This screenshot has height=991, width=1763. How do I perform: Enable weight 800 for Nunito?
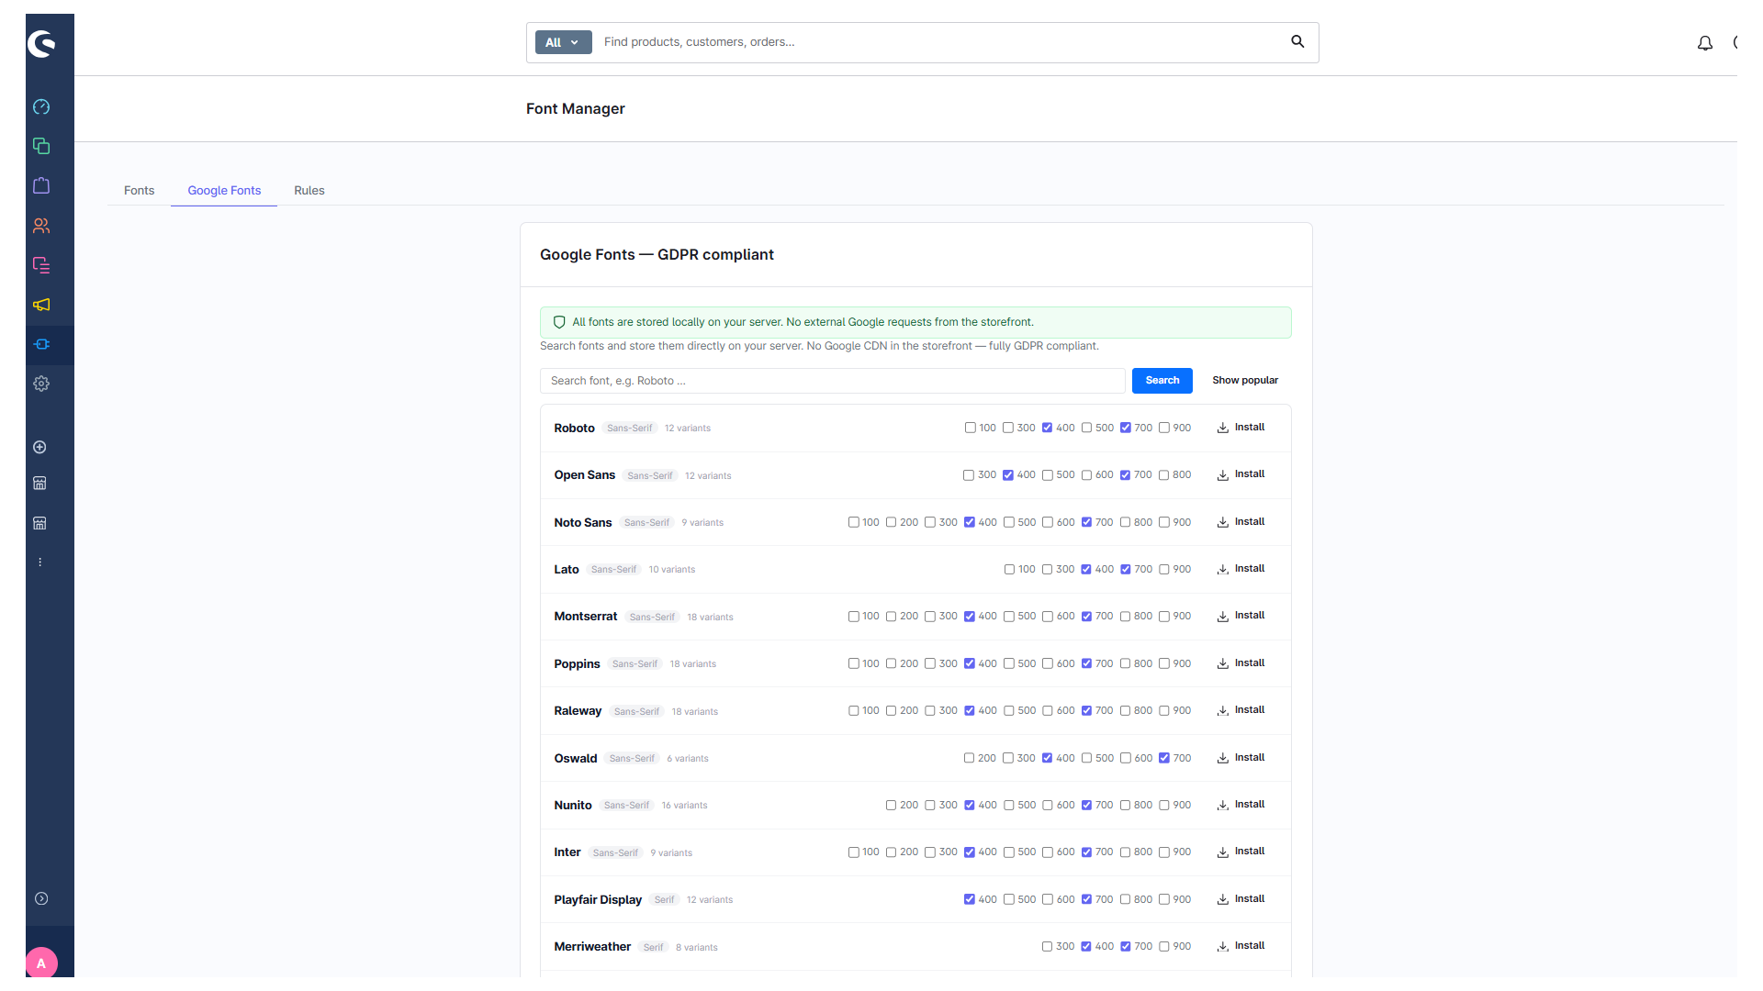tap(1126, 806)
